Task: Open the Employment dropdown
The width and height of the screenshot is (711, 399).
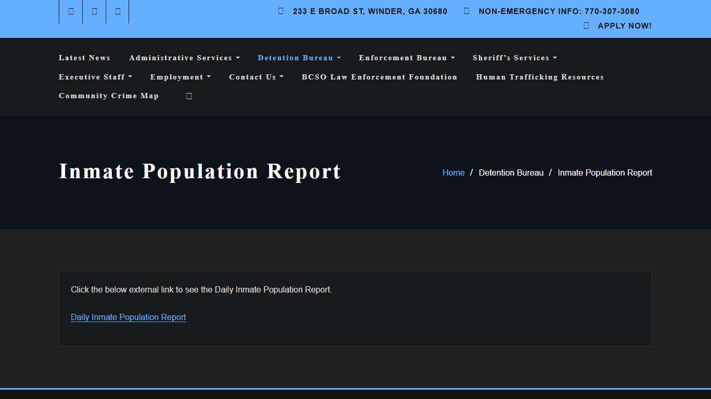Action: click(x=180, y=77)
